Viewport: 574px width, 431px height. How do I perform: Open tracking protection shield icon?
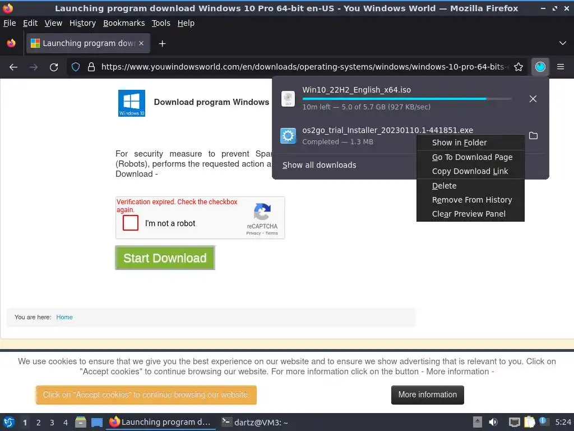pos(76,67)
